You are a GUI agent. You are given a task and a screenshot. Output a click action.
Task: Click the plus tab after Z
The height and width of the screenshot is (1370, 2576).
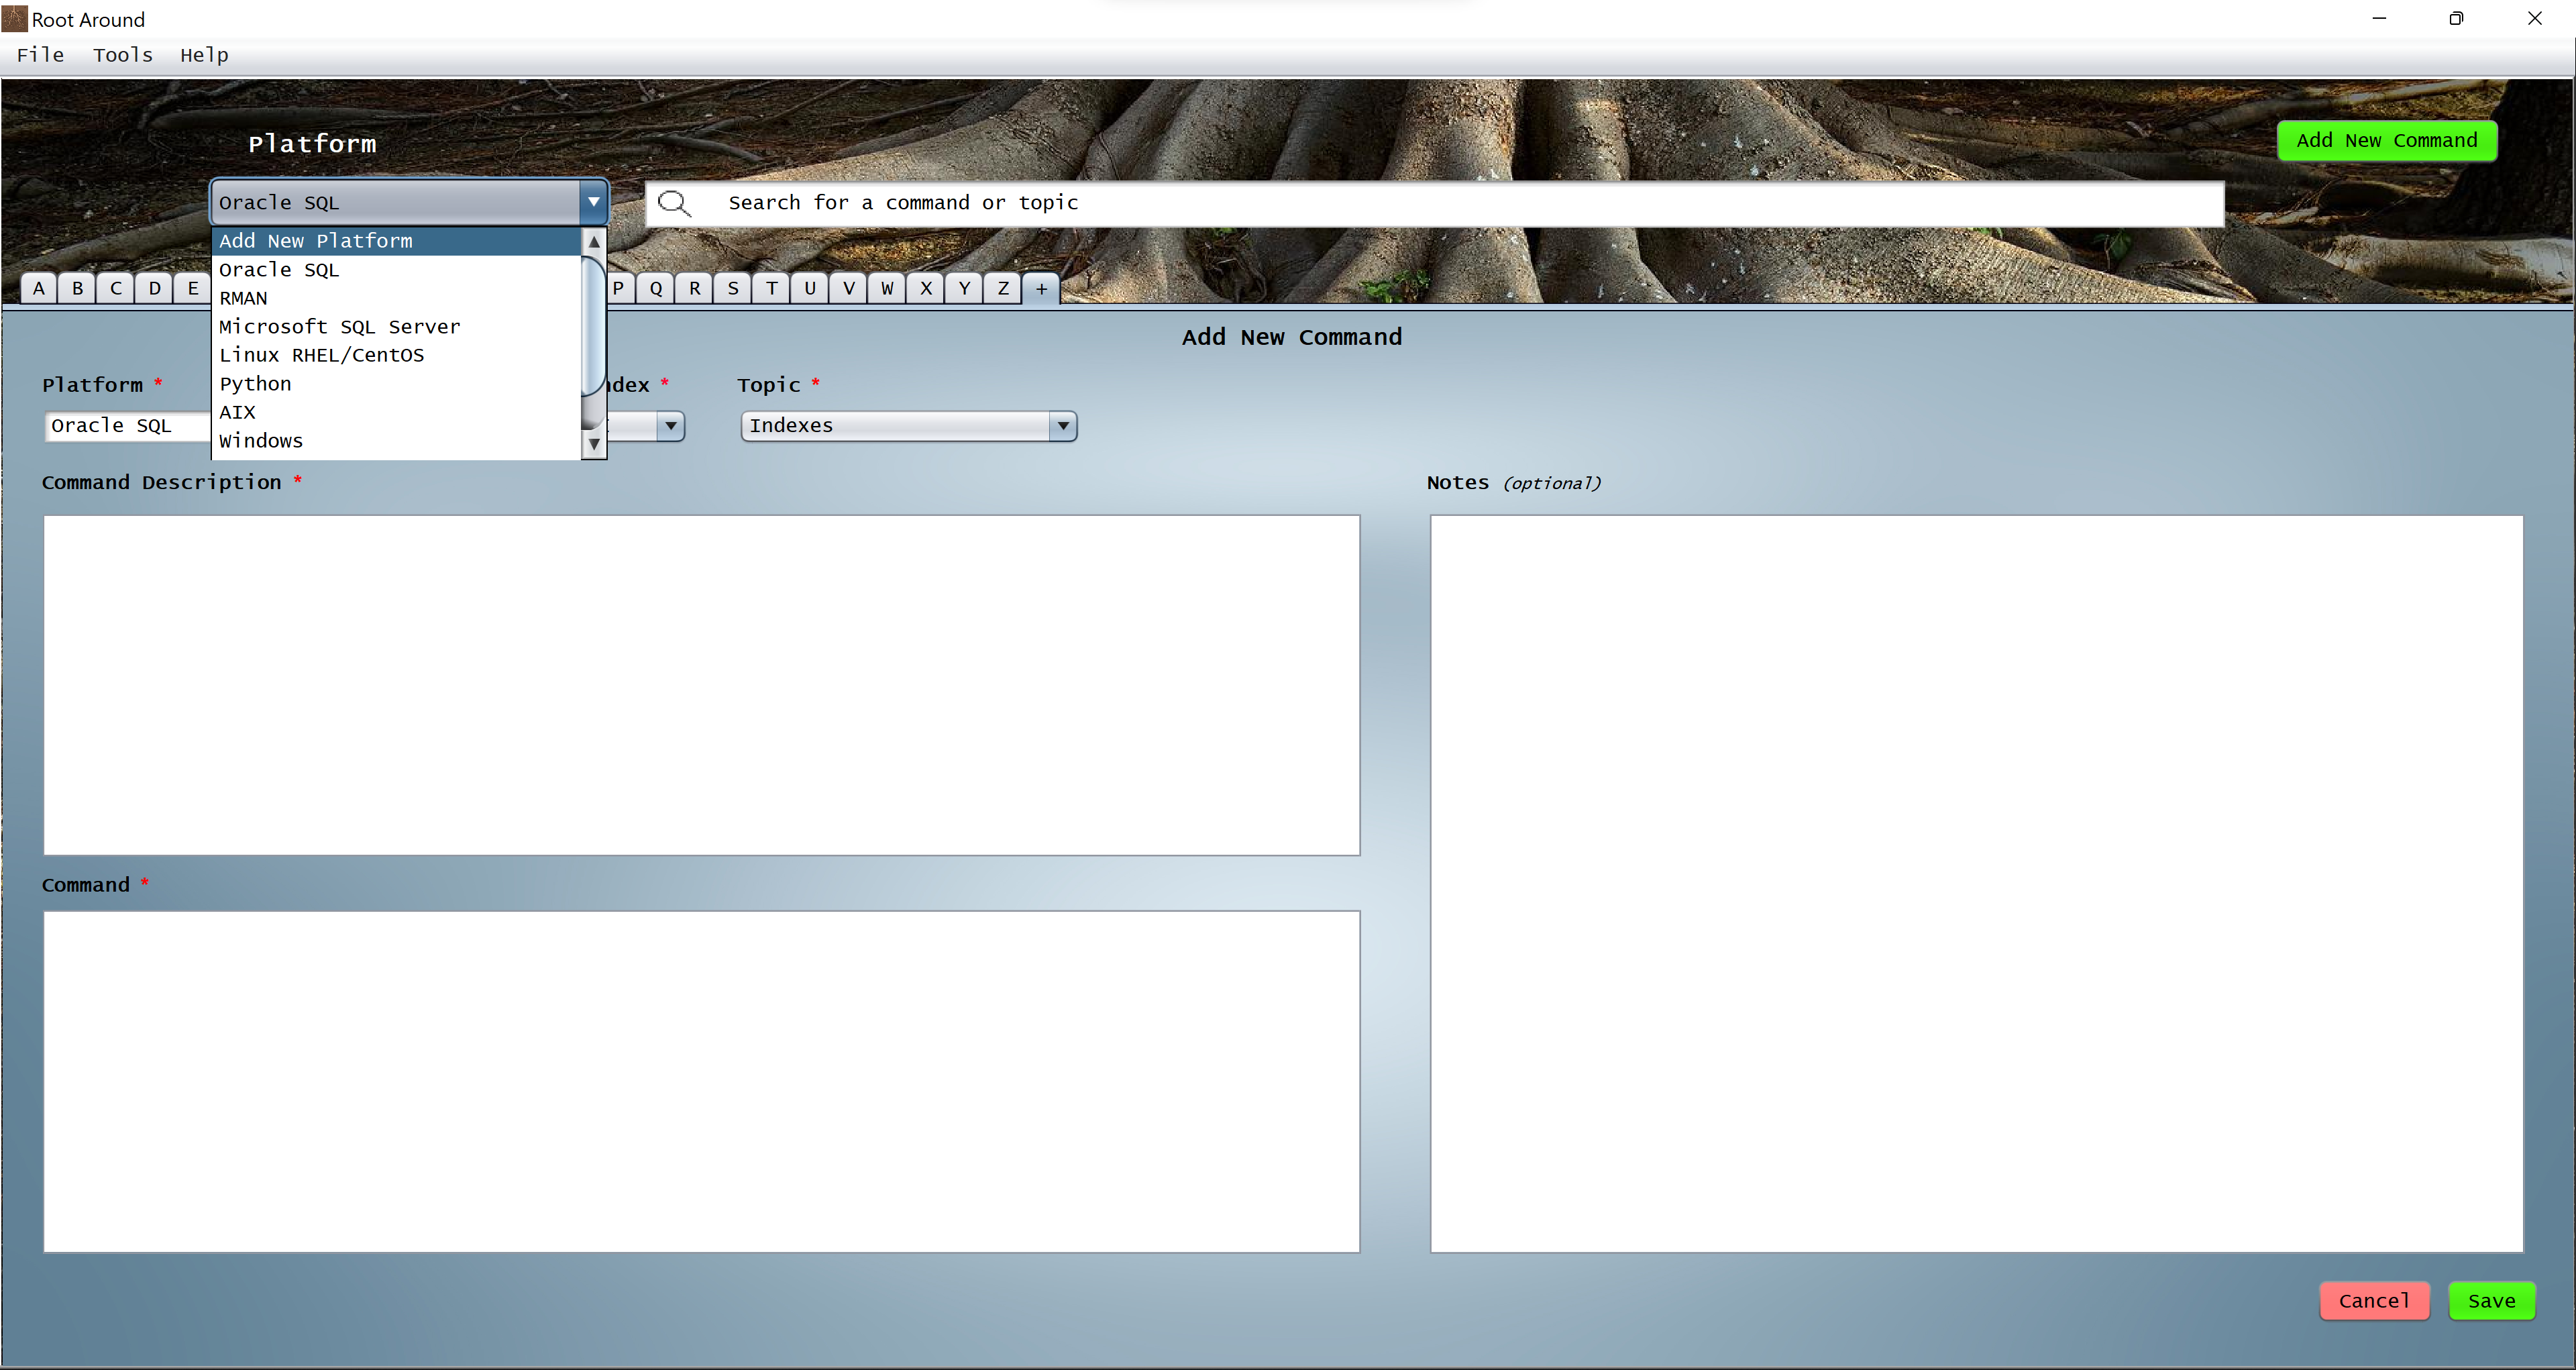(x=1041, y=289)
